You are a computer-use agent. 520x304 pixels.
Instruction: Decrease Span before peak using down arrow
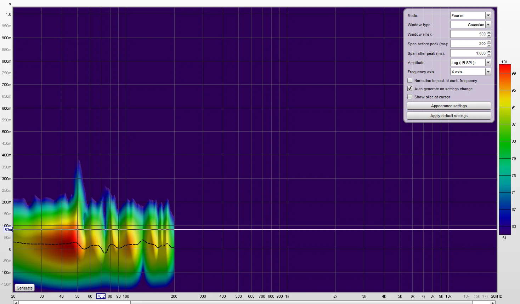tap(489, 45)
